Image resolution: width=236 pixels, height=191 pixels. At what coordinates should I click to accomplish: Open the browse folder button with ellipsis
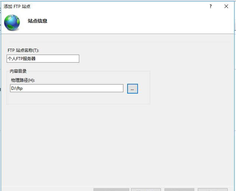pos(132,89)
